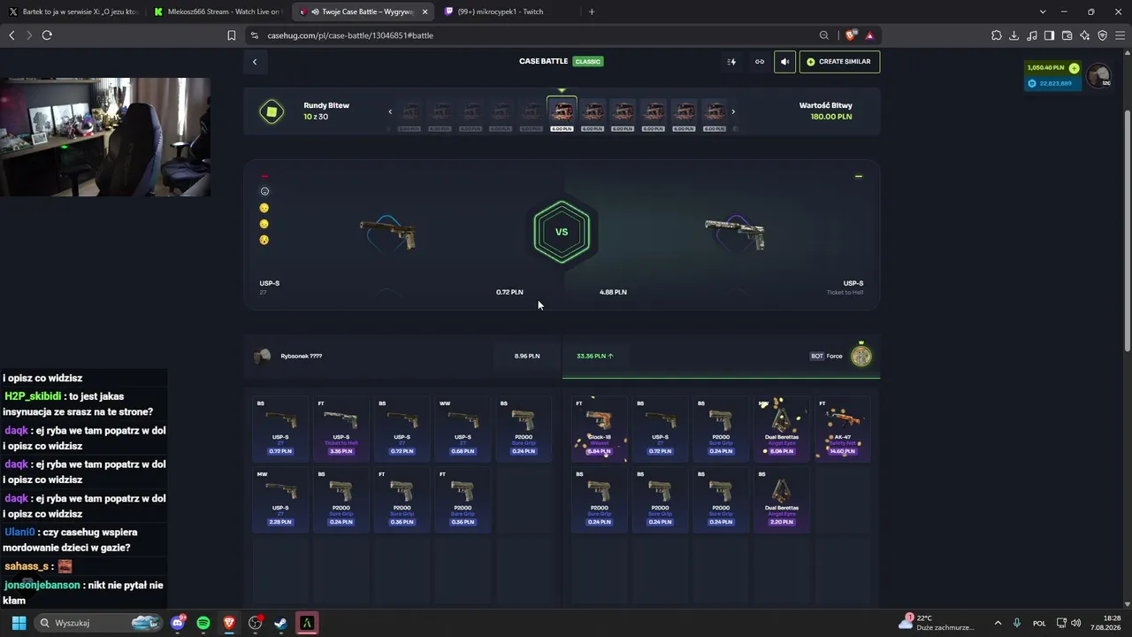Add funds with the green plus
The height and width of the screenshot is (637, 1132).
pyautogui.click(x=1074, y=68)
